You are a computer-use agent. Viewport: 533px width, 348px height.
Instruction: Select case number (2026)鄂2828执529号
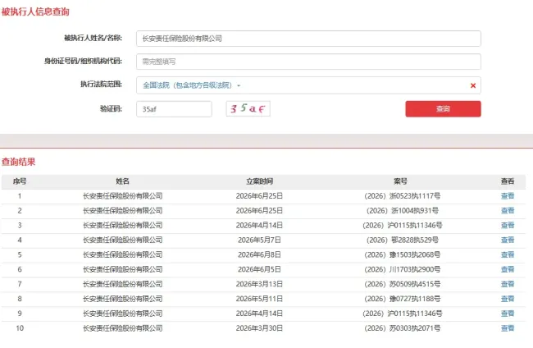tap(403, 240)
